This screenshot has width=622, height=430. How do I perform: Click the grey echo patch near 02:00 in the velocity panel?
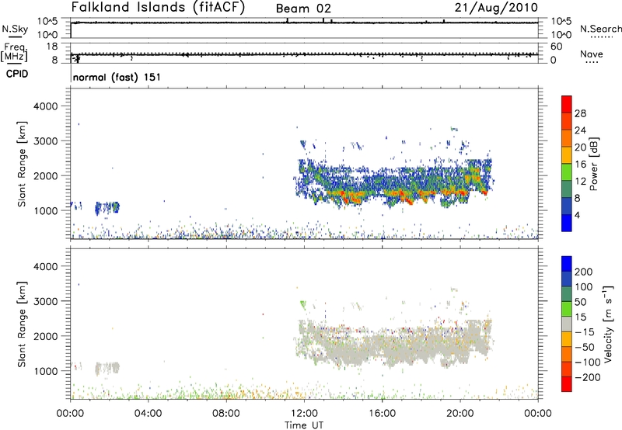(x=107, y=368)
